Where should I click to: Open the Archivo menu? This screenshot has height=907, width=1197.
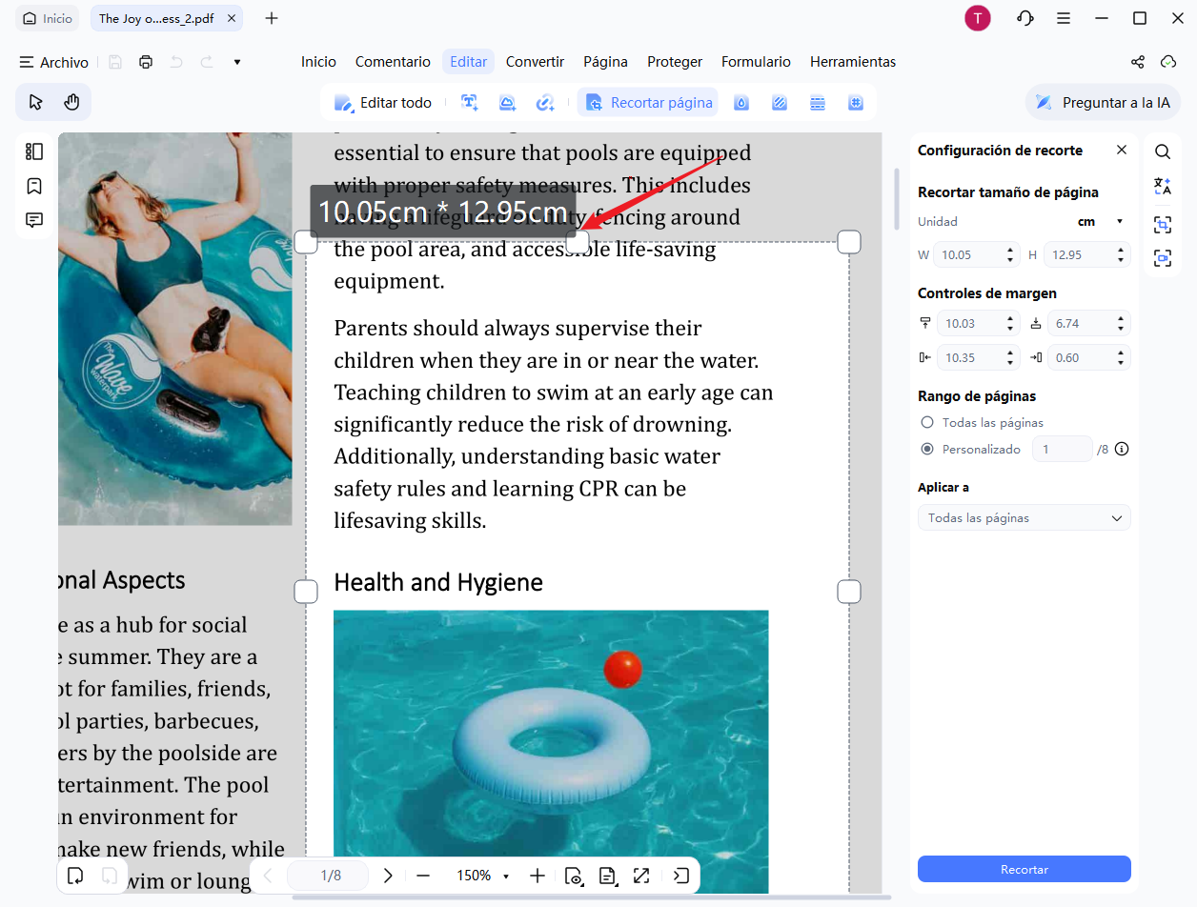tap(54, 62)
